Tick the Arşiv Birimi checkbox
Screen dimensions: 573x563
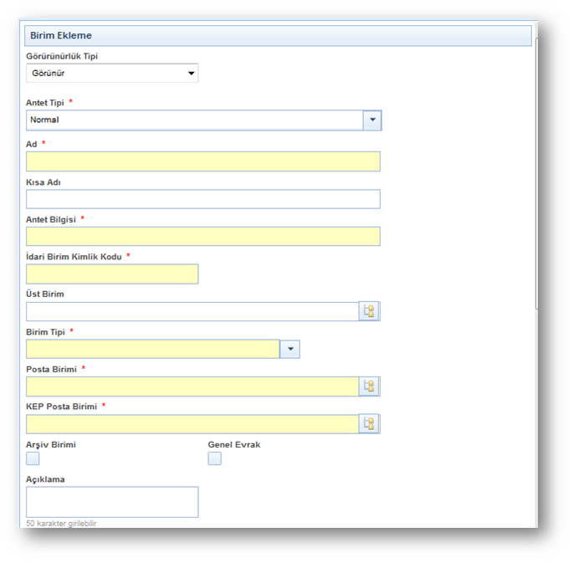point(33,458)
